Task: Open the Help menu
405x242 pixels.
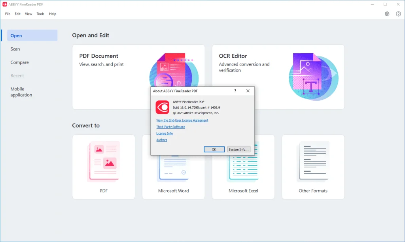Action: (x=53, y=14)
